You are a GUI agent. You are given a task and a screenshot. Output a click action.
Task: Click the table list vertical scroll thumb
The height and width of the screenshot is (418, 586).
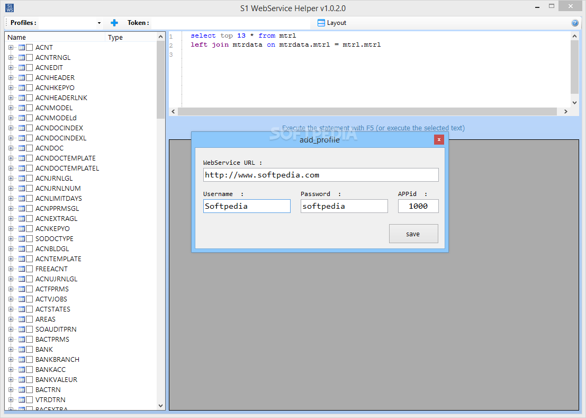[161, 79]
